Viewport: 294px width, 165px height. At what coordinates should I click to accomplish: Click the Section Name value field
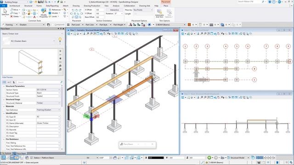pyautogui.click(x=48, y=90)
